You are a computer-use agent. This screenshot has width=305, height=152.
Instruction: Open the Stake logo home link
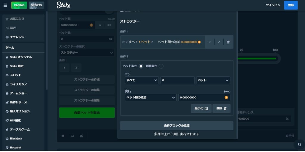coord(63,5)
